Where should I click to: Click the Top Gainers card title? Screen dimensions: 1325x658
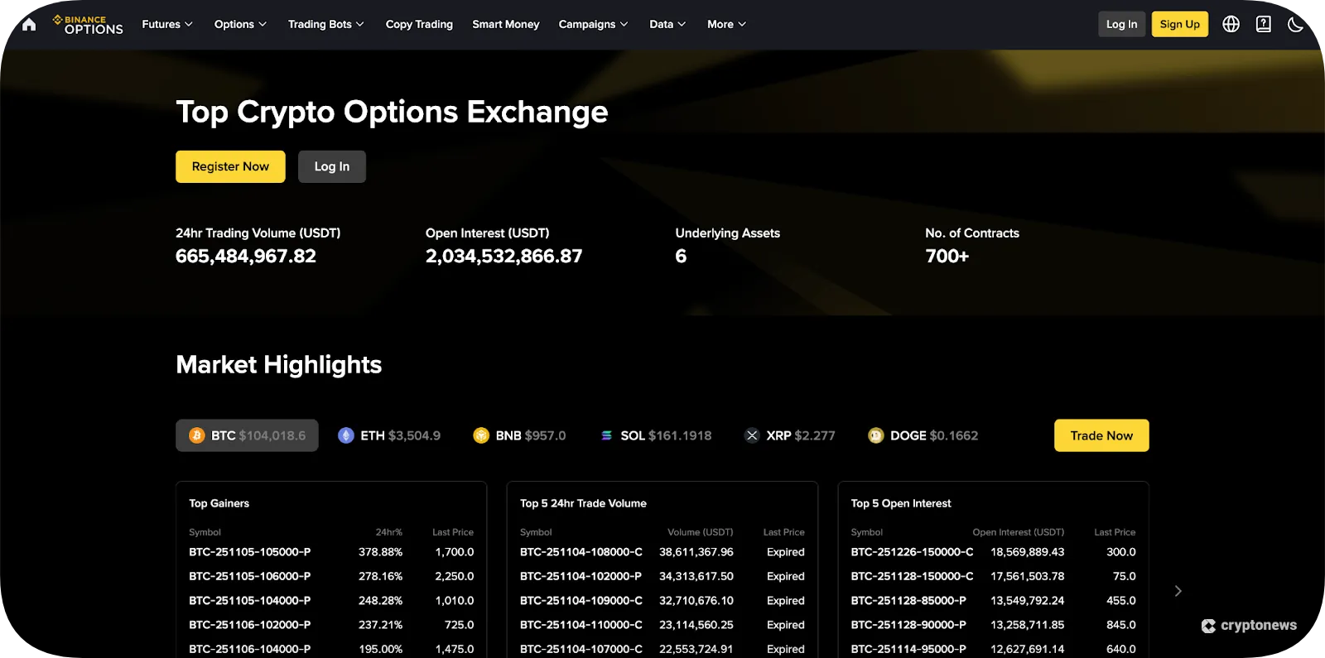(219, 503)
